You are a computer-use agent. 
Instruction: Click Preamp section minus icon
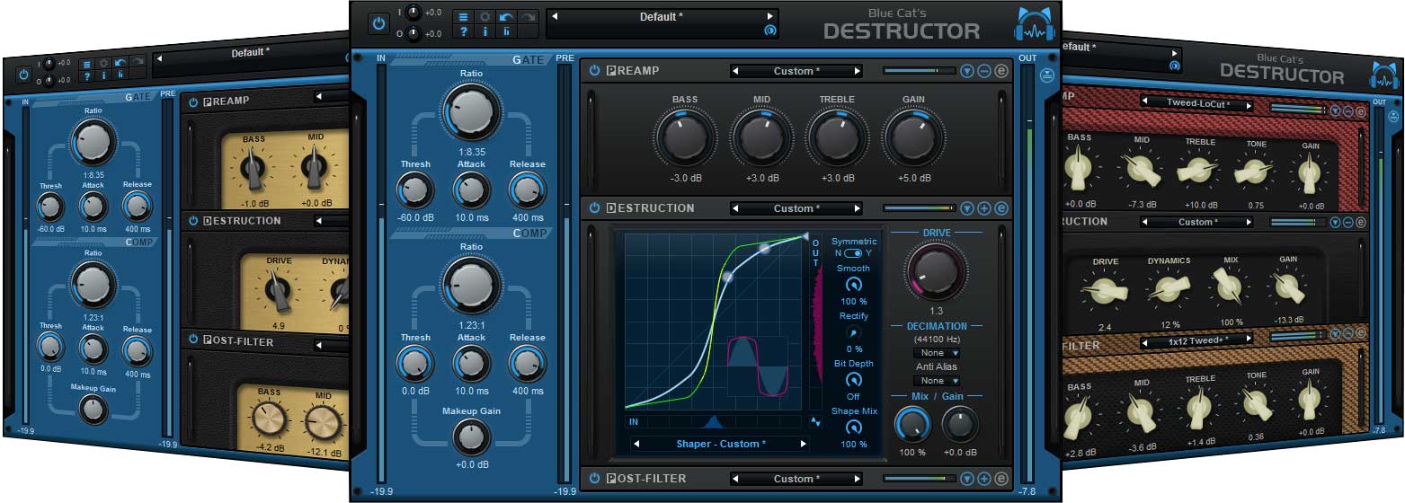tap(984, 71)
